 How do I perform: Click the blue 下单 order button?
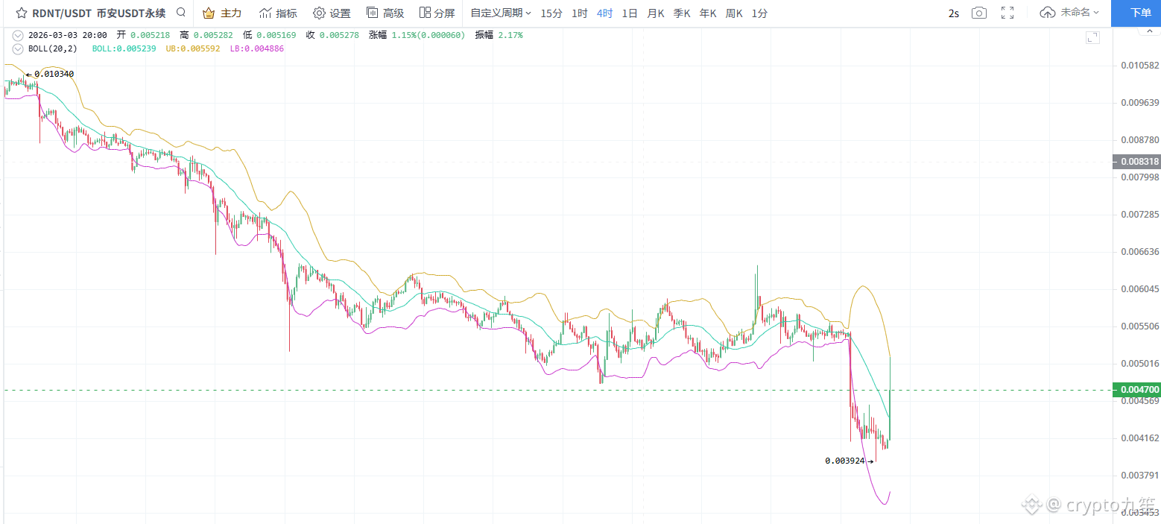pos(1136,13)
